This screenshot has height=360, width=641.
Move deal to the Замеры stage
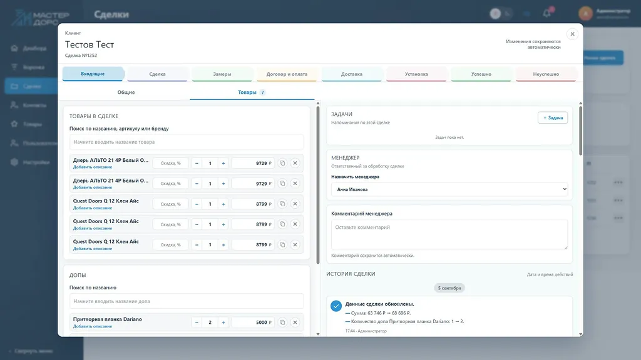point(222,74)
